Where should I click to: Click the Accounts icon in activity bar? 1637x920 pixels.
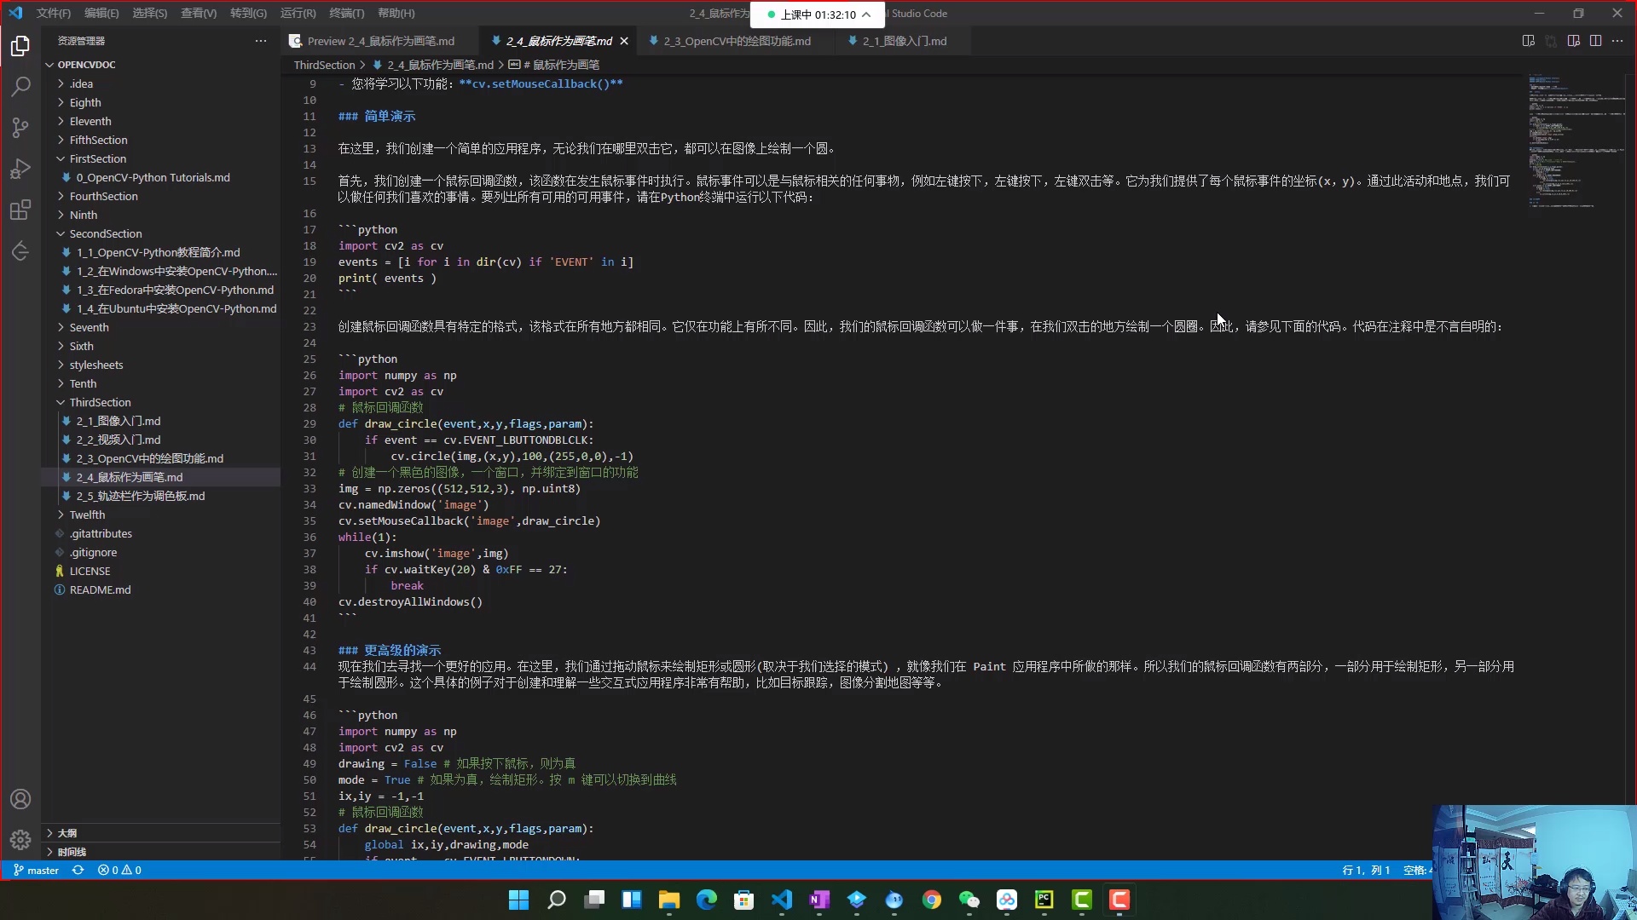pos(20,798)
